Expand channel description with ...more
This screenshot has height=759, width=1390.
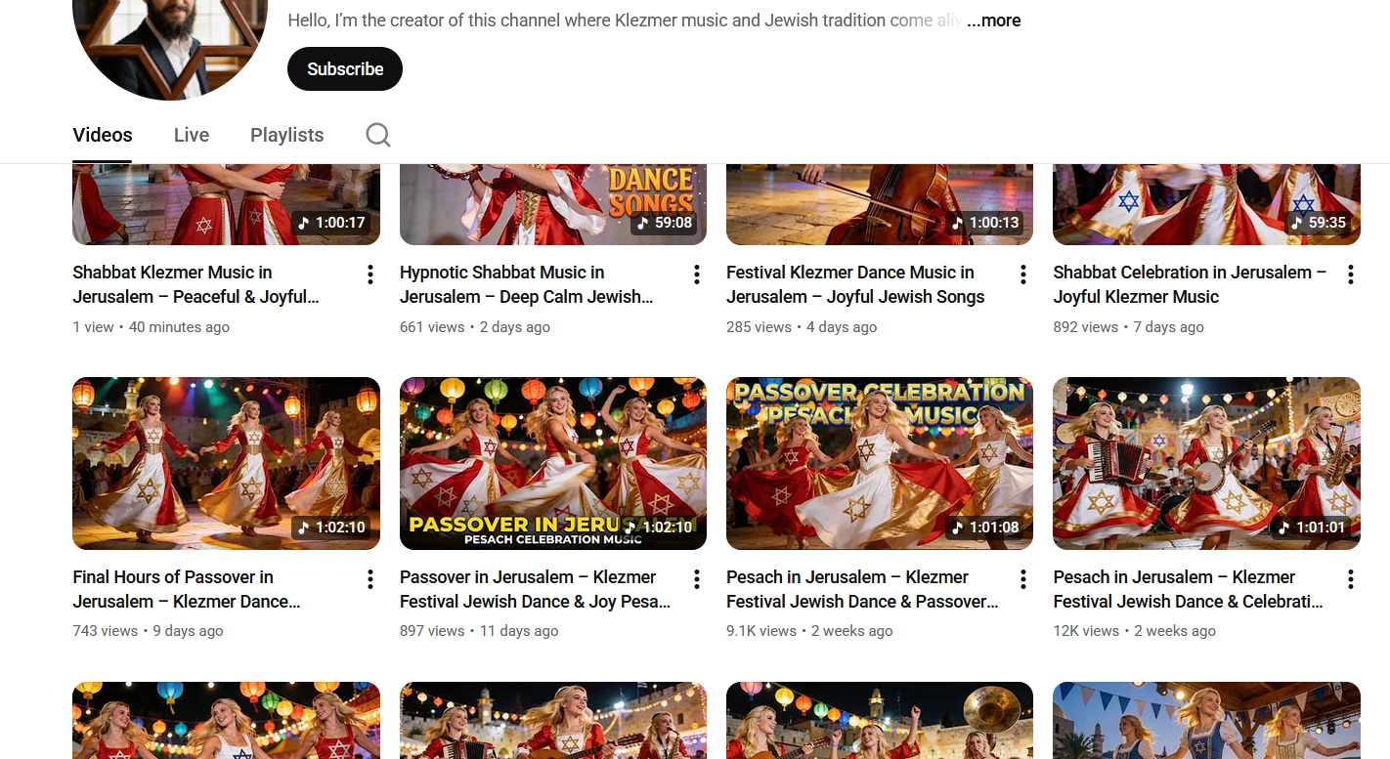click(994, 21)
